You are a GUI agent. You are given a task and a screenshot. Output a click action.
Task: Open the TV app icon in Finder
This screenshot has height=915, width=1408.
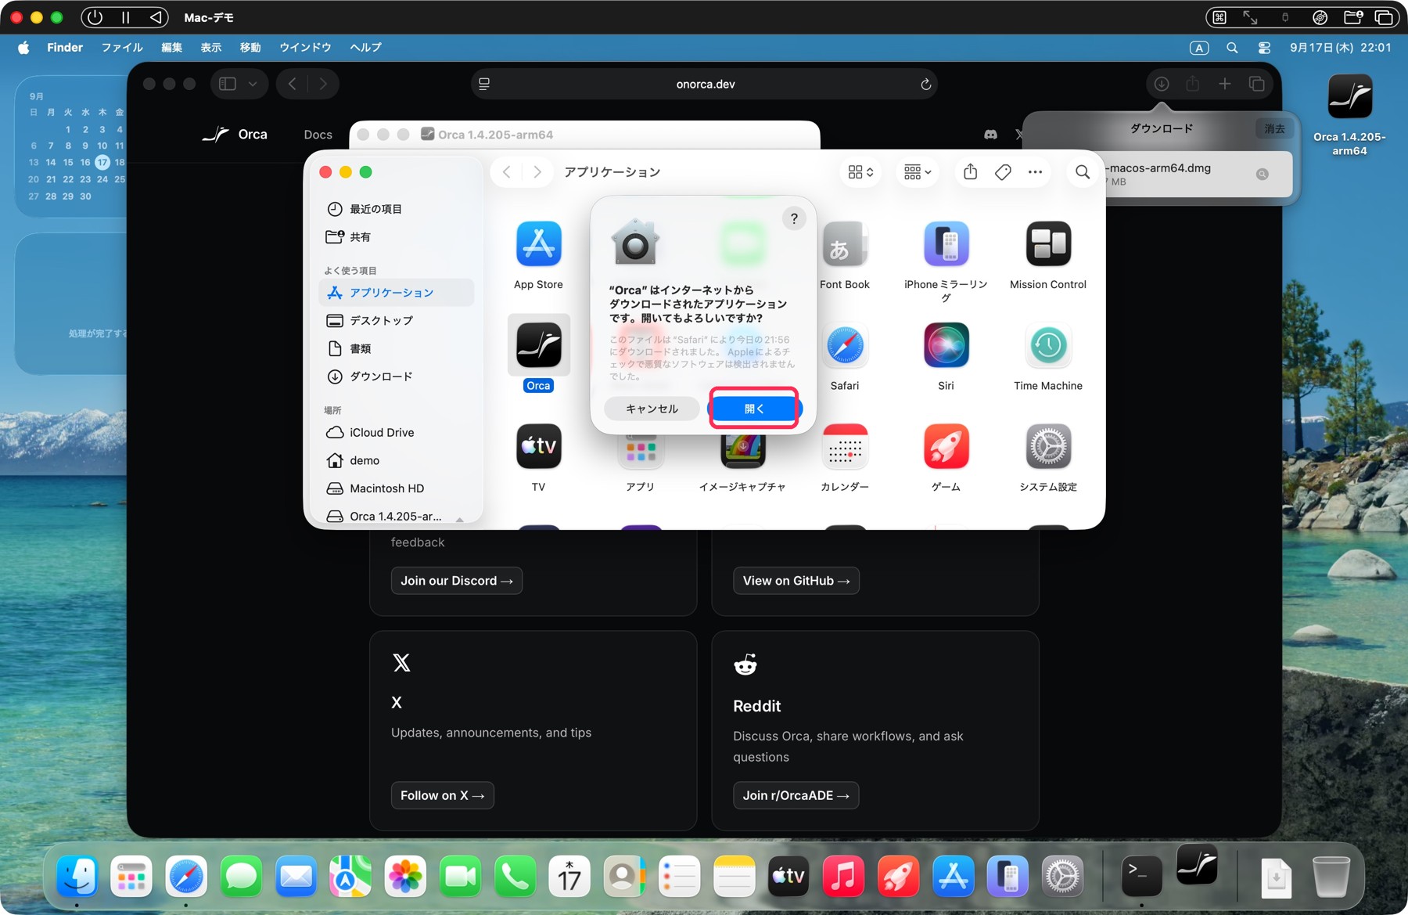coord(538,446)
